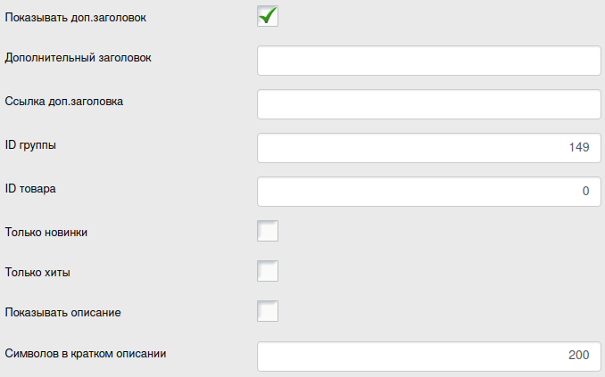Check the "Показывать описание" checkbox
Image resolution: width=605 pixels, height=377 pixels.
click(268, 310)
